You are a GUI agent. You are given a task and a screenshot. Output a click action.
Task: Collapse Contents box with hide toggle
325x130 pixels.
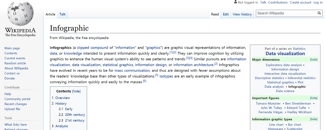(x=76, y=91)
